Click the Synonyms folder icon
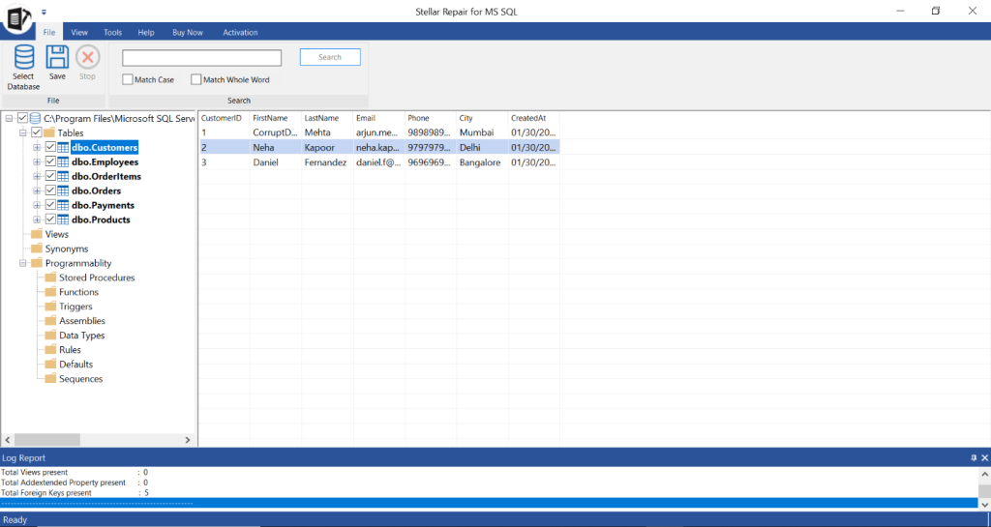The width and height of the screenshot is (991, 527). (37, 249)
